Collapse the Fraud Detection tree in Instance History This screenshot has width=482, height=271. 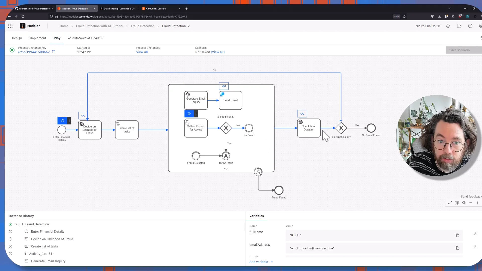pyautogui.click(x=16, y=224)
